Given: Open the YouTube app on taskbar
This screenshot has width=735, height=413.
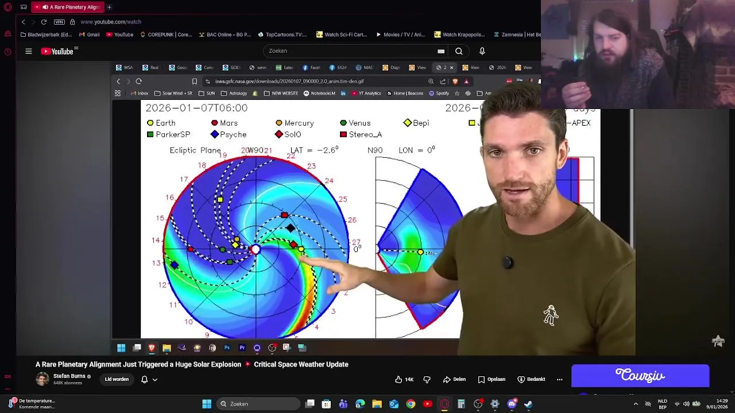Looking at the screenshot, I should tap(427, 404).
